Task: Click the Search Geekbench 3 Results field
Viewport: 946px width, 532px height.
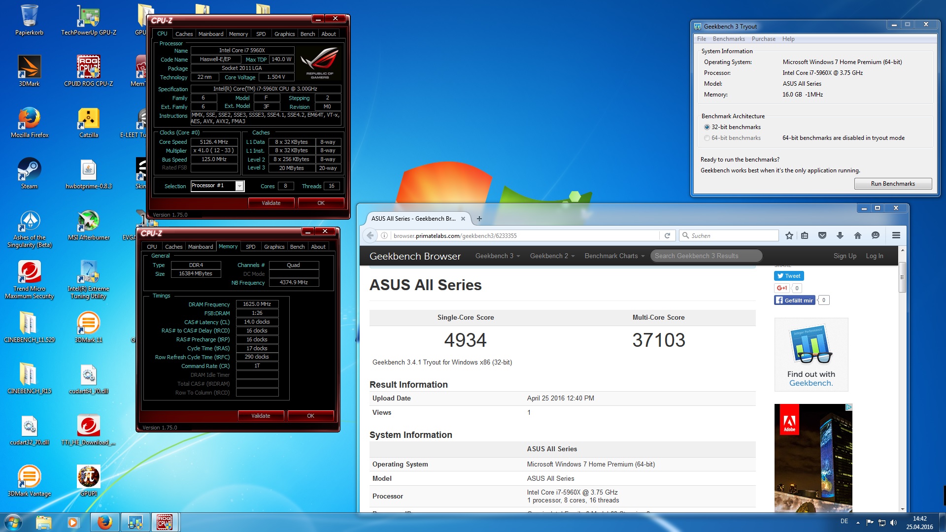Action: coord(706,256)
